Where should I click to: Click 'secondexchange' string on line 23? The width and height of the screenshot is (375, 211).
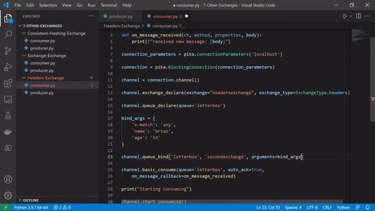[225, 156]
